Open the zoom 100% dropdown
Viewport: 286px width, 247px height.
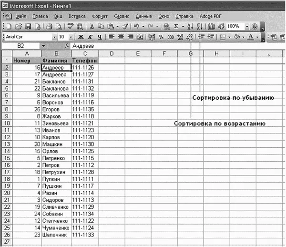pos(247,27)
